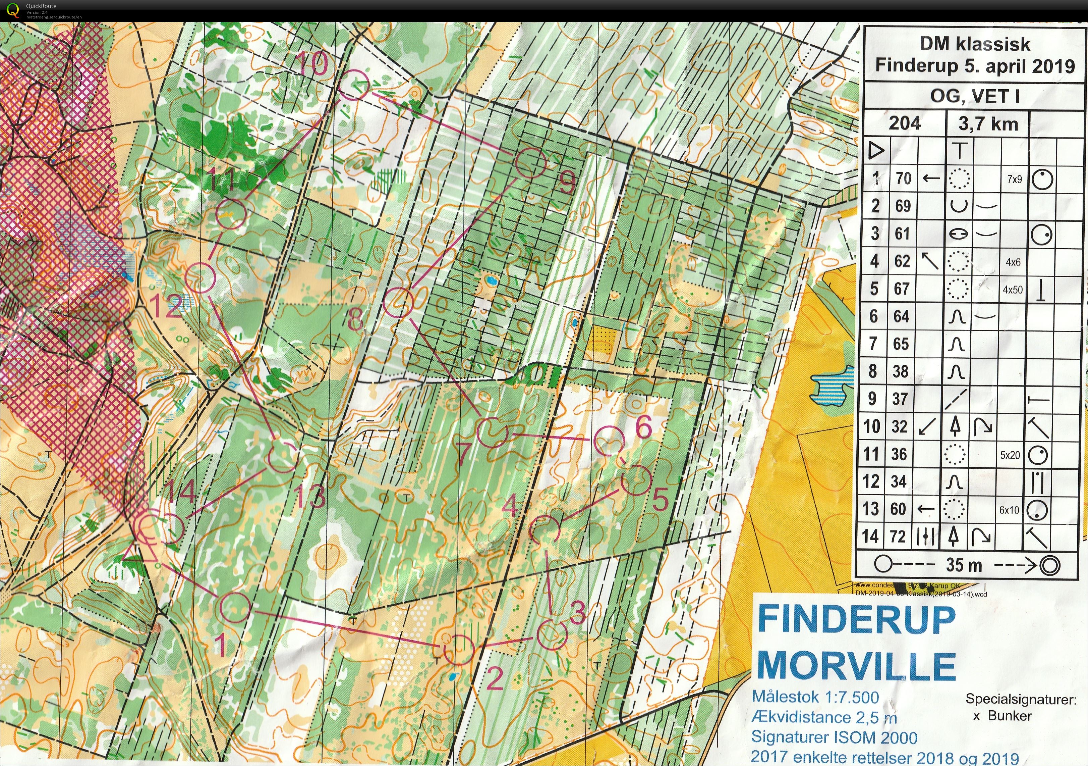1088x766 pixels.
Task: Click control code '69' in row 2
Action: tap(903, 206)
